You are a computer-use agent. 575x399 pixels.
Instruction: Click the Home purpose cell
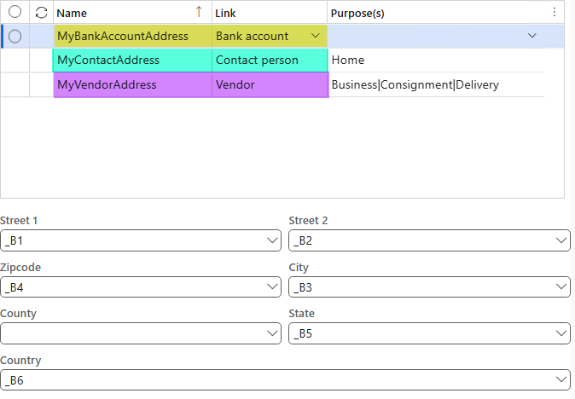coord(436,60)
